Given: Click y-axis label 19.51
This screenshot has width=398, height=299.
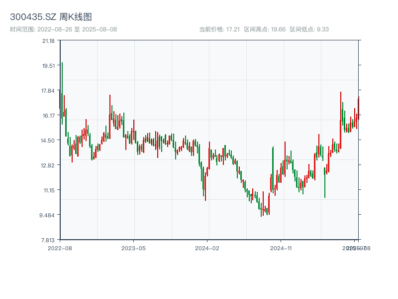Looking at the screenshot, I should pyautogui.click(x=48, y=66).
